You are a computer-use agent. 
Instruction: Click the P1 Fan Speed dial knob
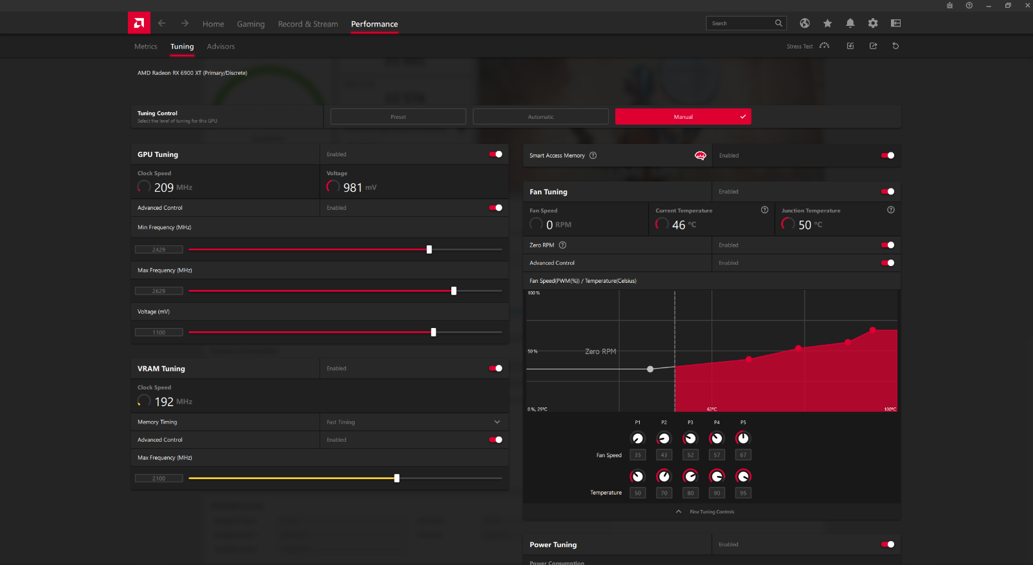[637, 438]
